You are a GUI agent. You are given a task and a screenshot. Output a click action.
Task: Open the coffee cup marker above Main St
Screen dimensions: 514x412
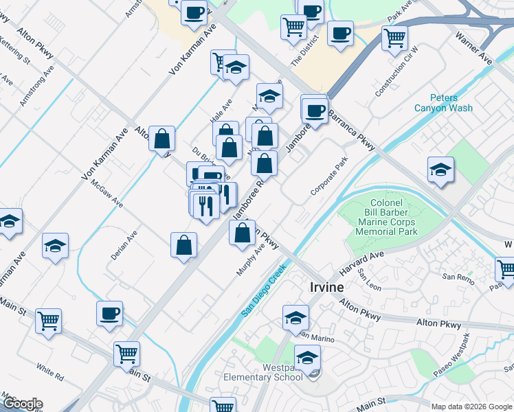tap(109, 314)
